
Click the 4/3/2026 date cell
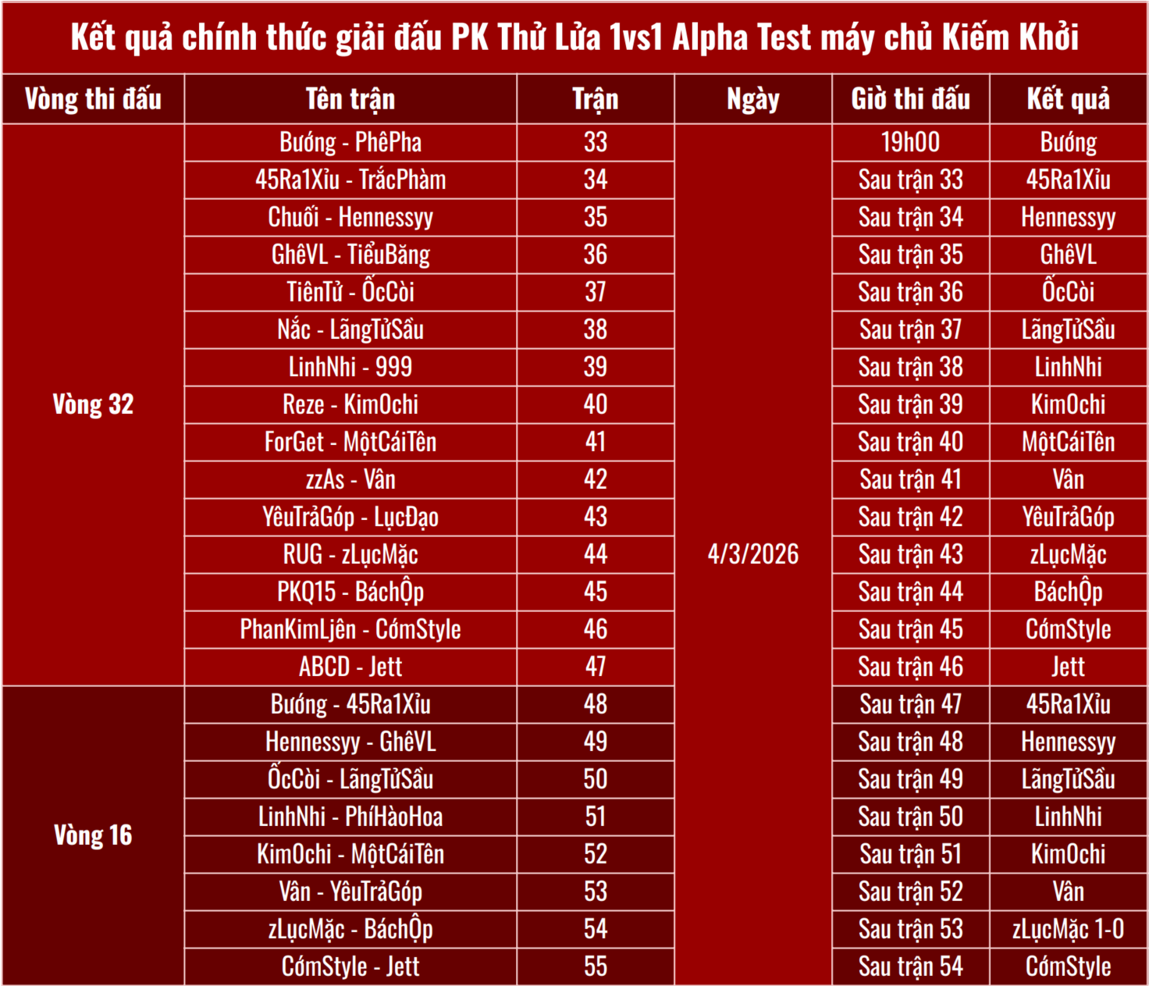pos(752,554)
